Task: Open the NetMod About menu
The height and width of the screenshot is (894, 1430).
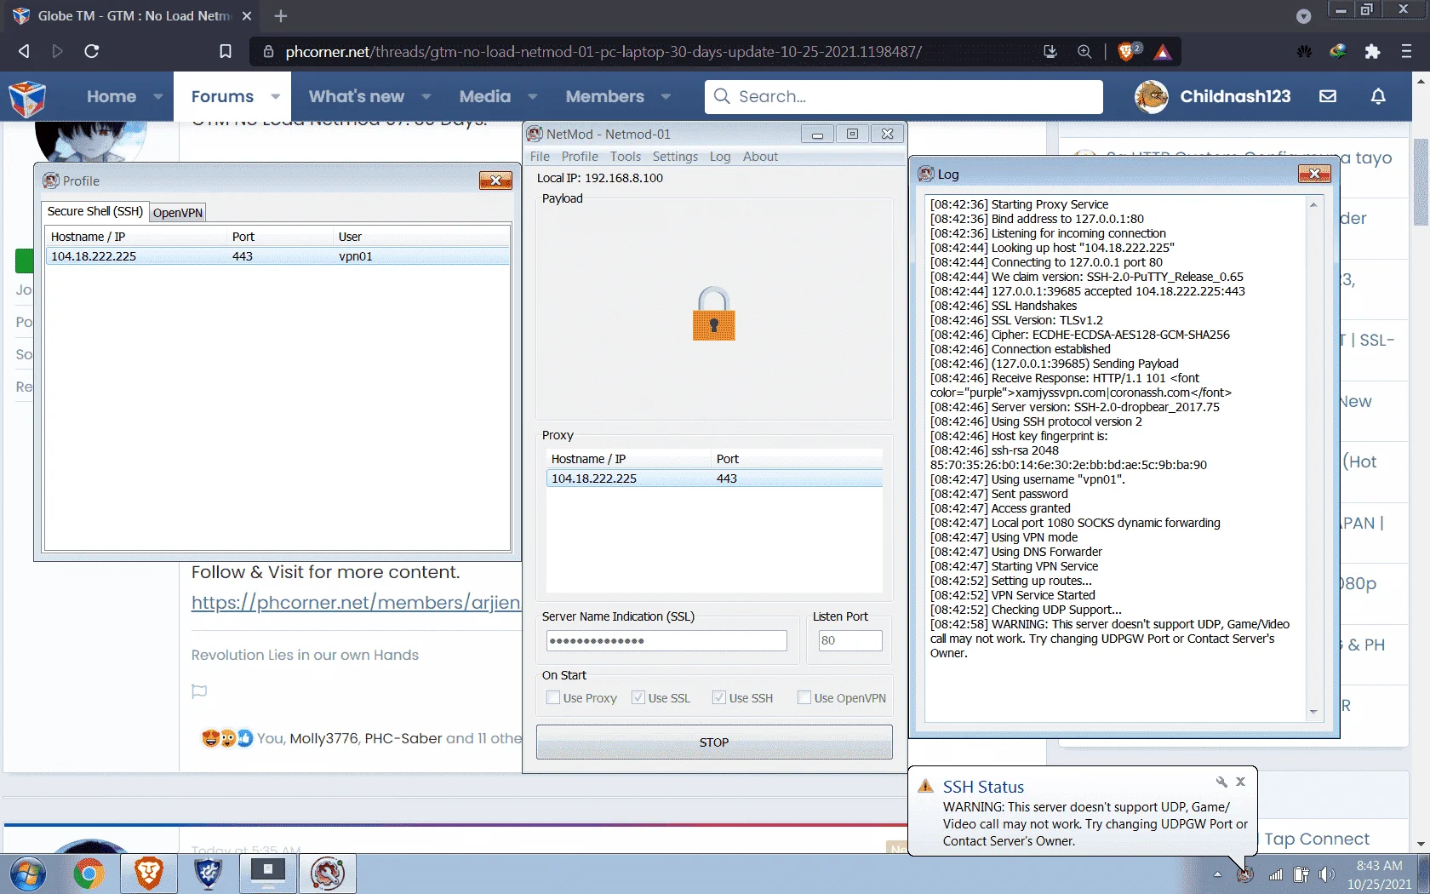Action: coord(760,157)
